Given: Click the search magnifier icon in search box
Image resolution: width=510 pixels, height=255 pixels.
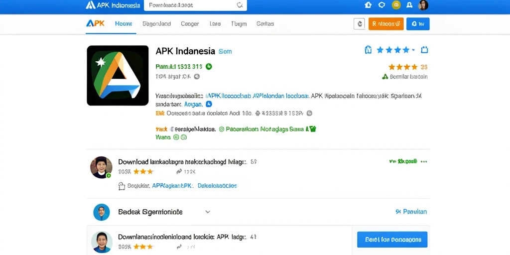Looking at the screenshot, I should point(240,5).
